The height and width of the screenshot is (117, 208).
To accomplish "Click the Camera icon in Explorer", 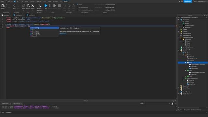I will [x=183, y=22].
